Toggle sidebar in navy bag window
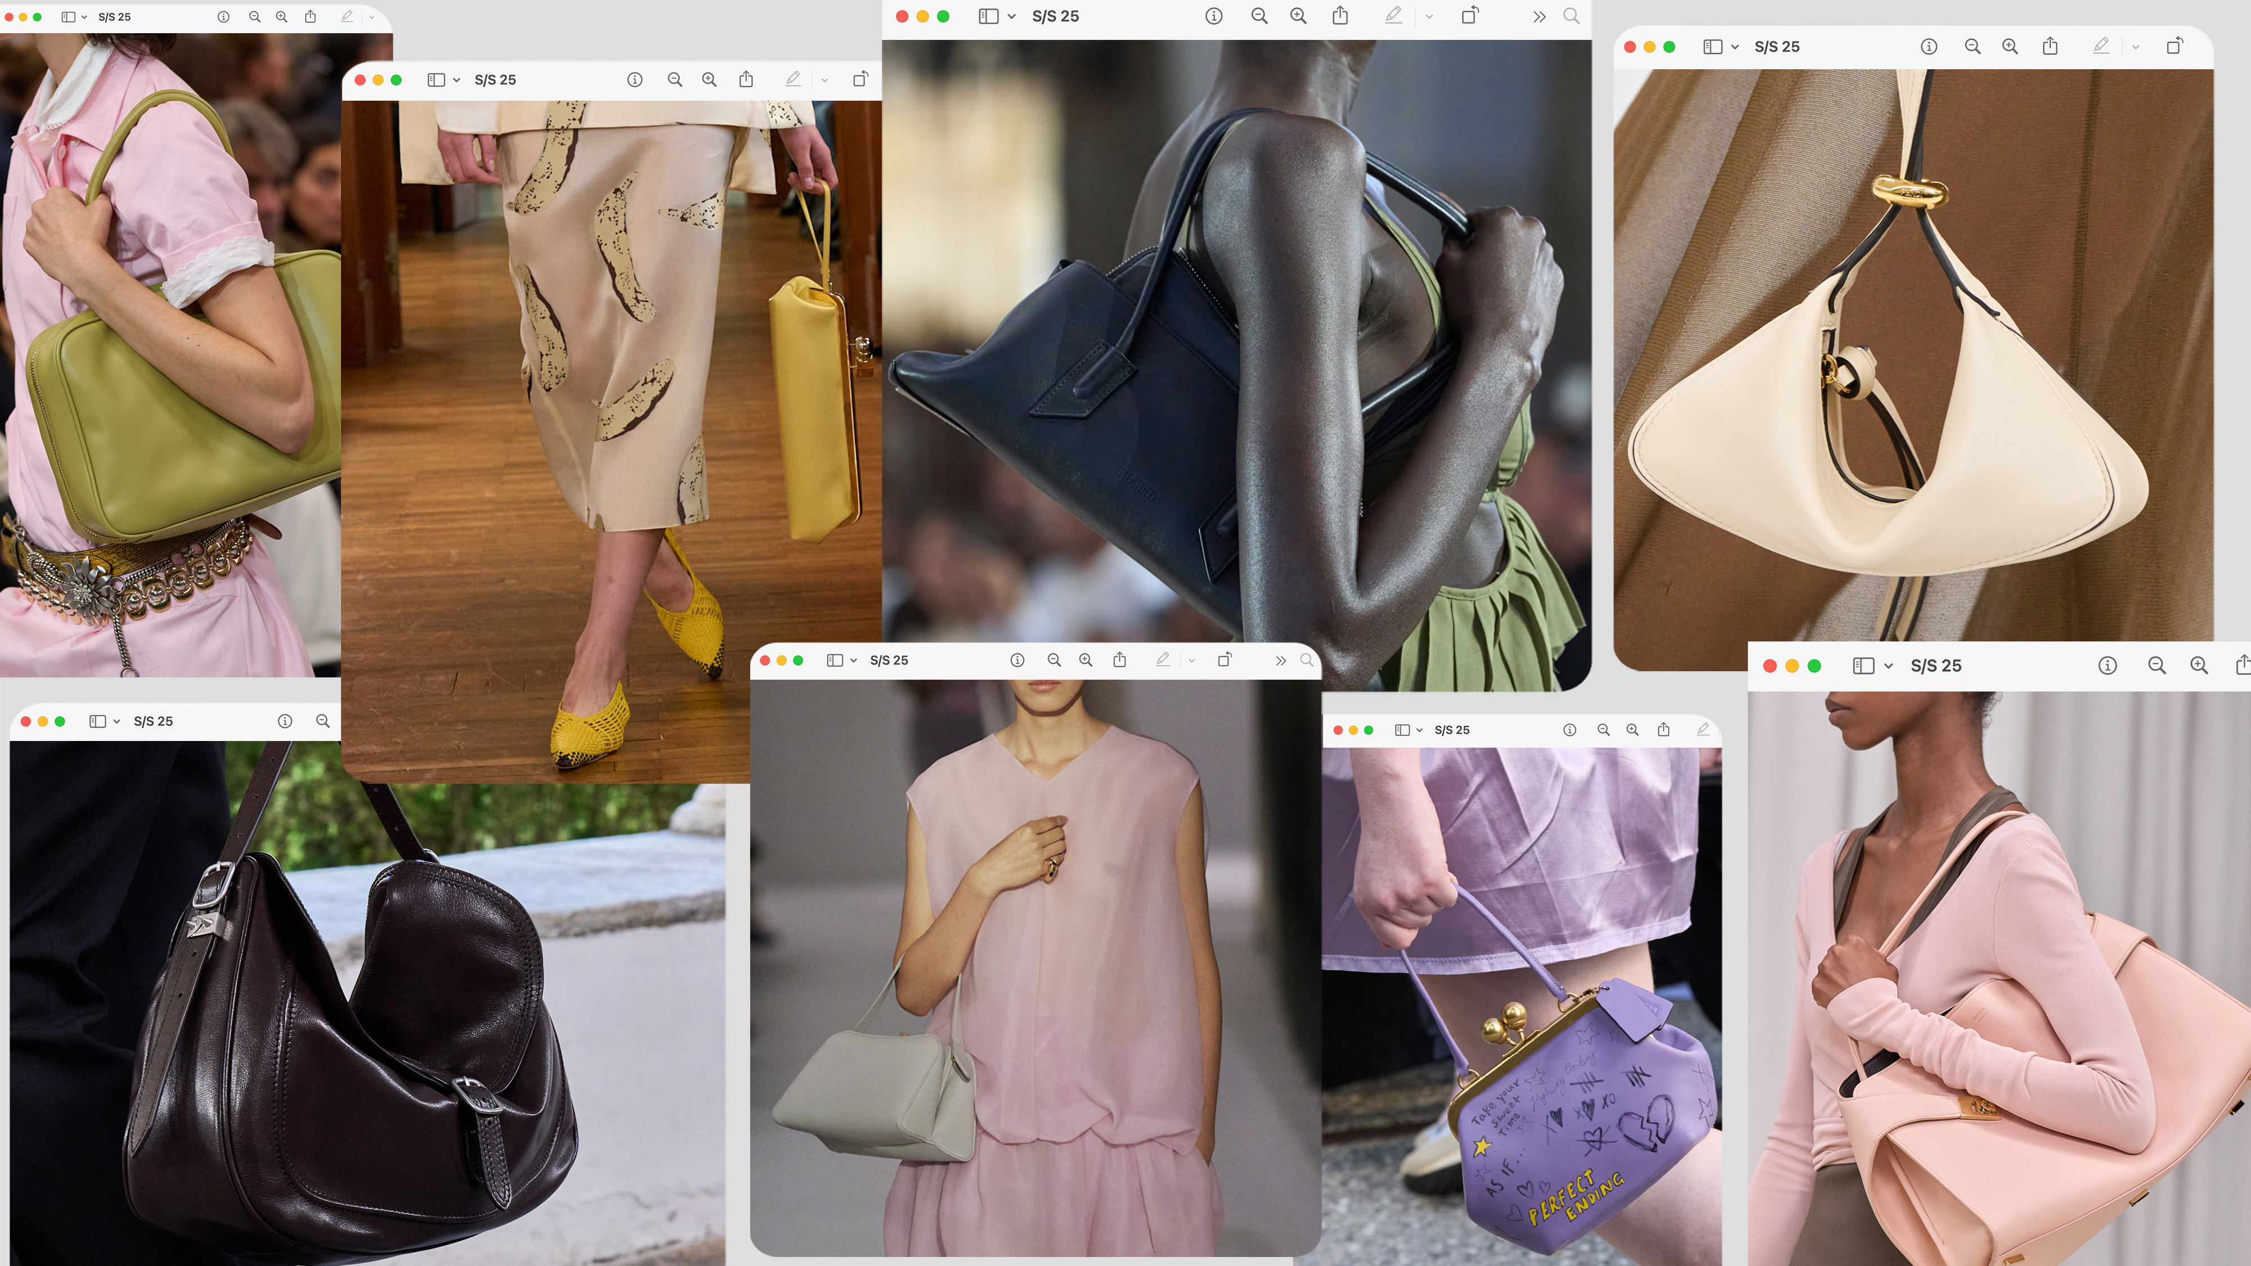 click(x=988, y=16)
